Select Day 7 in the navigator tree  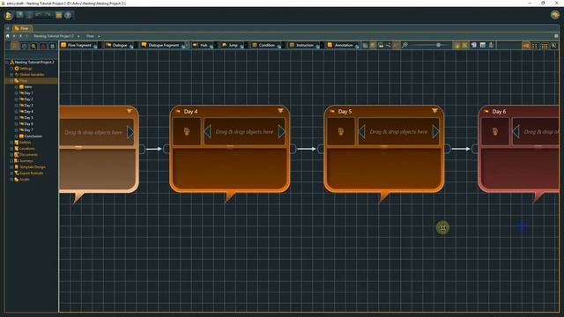coord(28,129)
